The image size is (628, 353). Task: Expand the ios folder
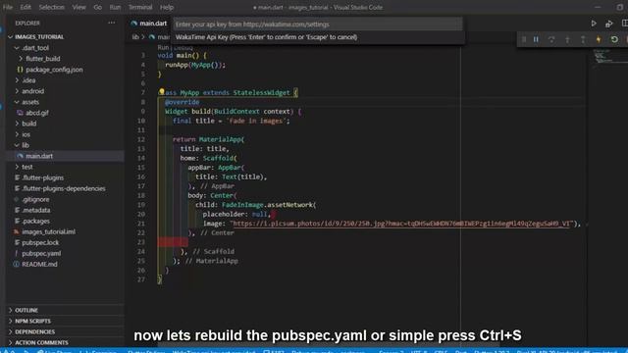[x=17, y=134]
